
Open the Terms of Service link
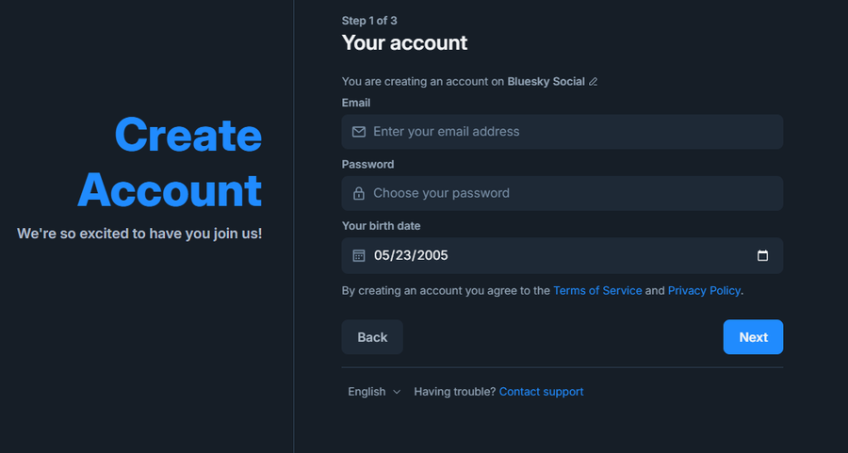(597, 291)
